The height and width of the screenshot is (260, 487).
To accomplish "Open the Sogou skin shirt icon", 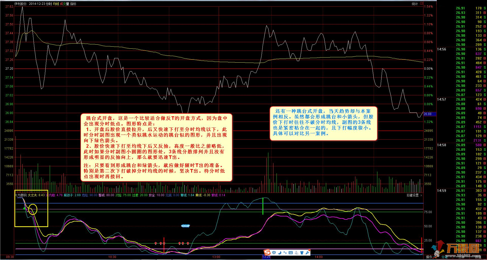I will [302, 253].
